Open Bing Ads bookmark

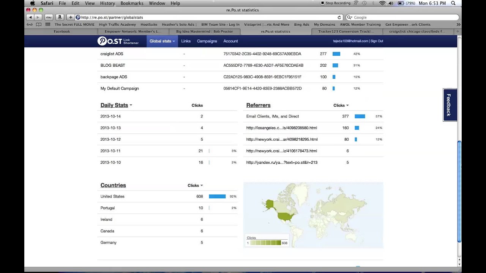(x=301, y=25)
